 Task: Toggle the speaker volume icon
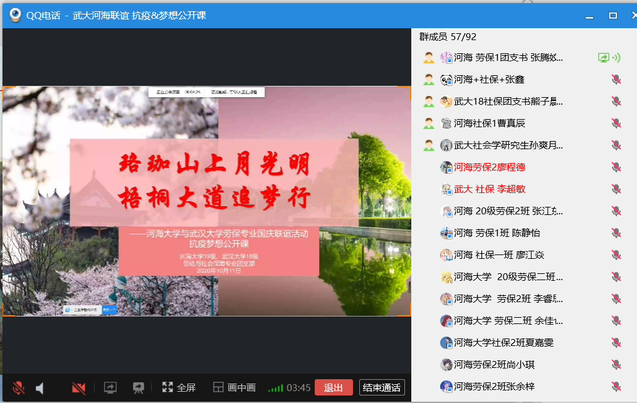coord(40,388)
